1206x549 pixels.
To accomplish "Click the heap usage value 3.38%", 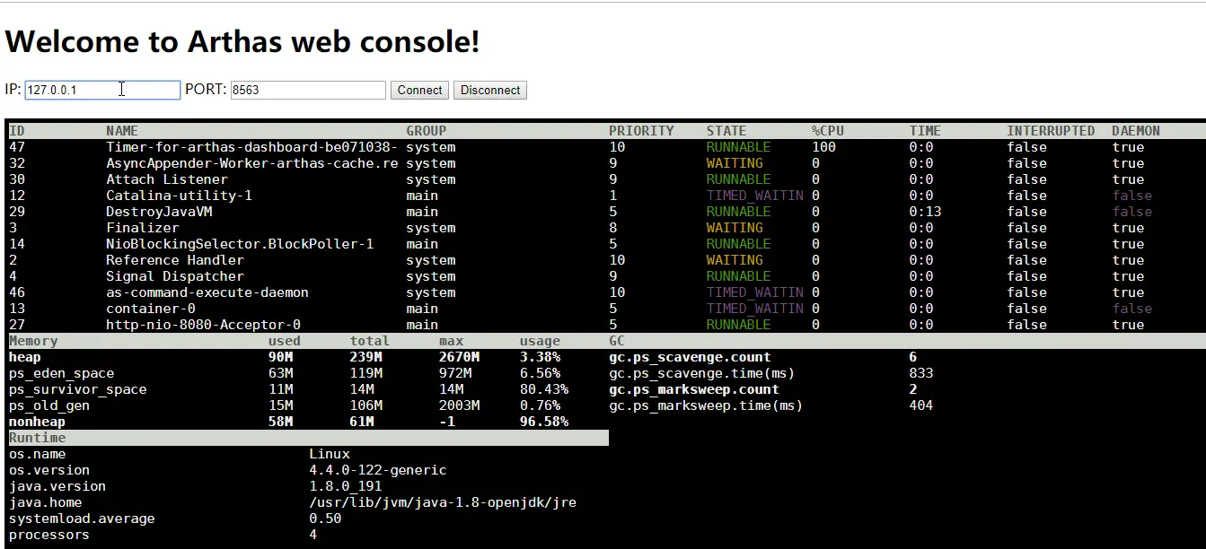I will click(x=540, y=357).
